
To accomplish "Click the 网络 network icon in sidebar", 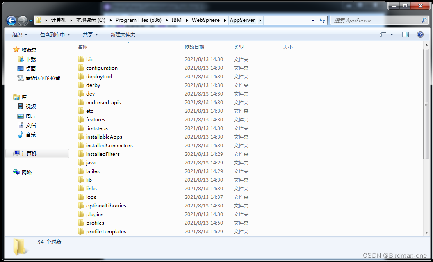I will point(16,172).
